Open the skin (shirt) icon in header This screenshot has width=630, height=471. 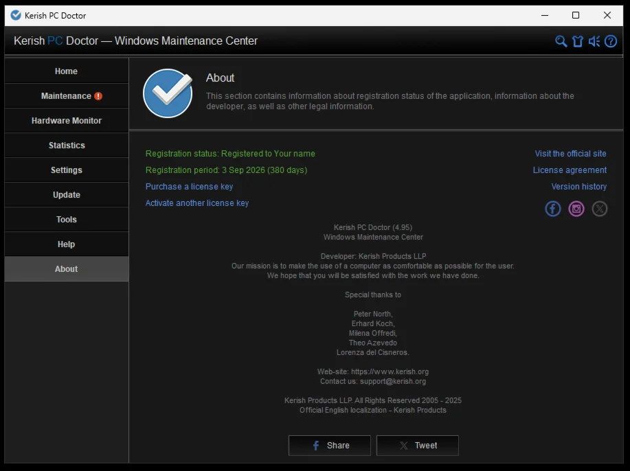coord(577,41)
